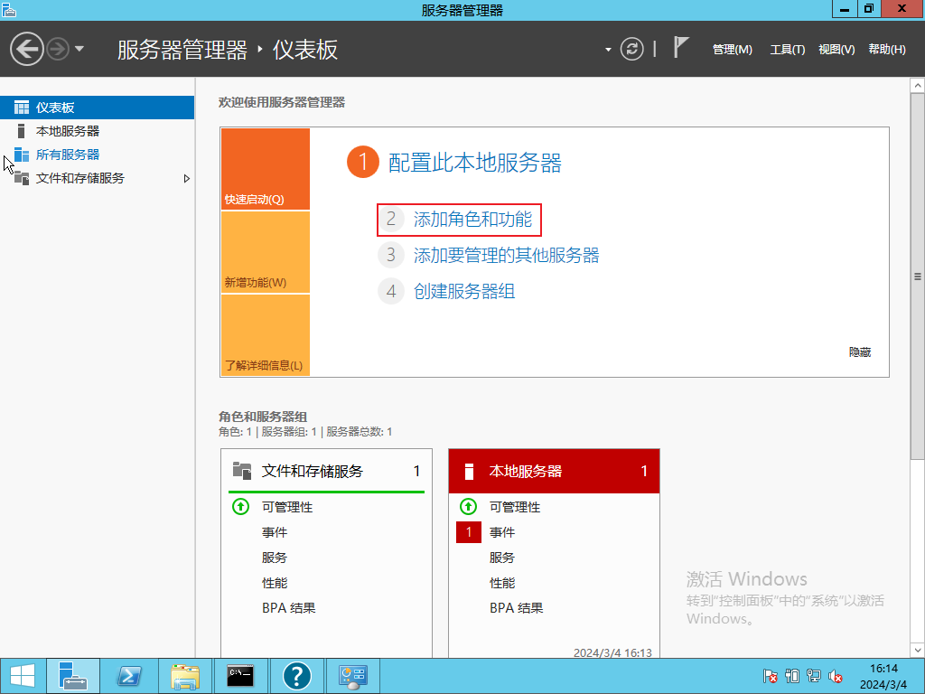Image resolution: width=925 pixels, height=694 pixels.
Task: Open the Windows Start button
Action: click(x=23, y=676)
